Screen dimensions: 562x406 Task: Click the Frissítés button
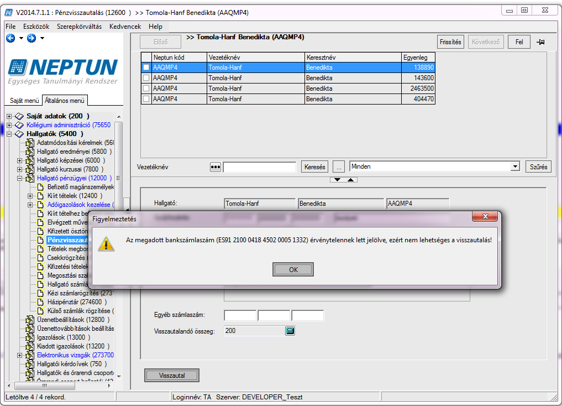pos(450,42)
